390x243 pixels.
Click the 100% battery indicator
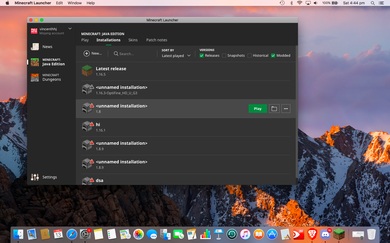[x=330, y=3]
